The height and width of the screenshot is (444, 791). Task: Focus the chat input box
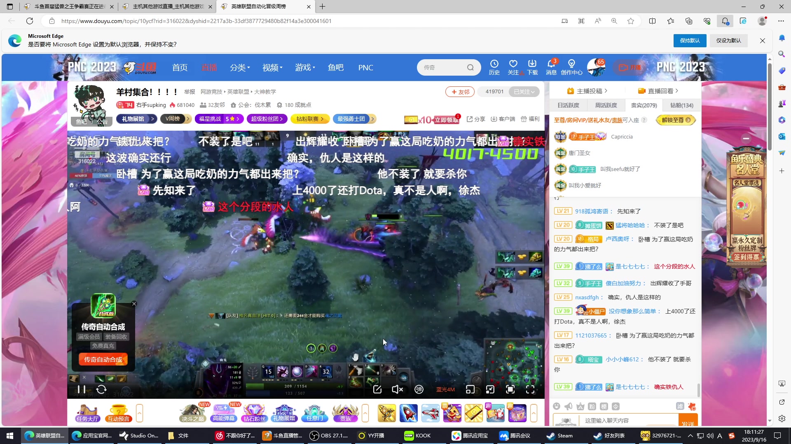(629, 420)
